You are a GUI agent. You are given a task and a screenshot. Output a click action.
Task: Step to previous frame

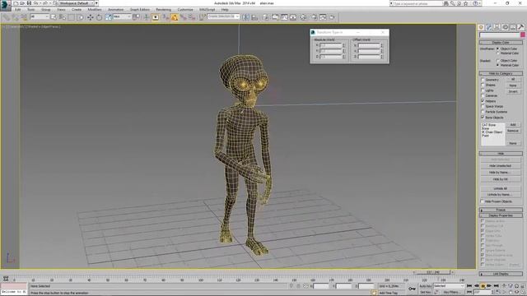[x=476, y=286]
